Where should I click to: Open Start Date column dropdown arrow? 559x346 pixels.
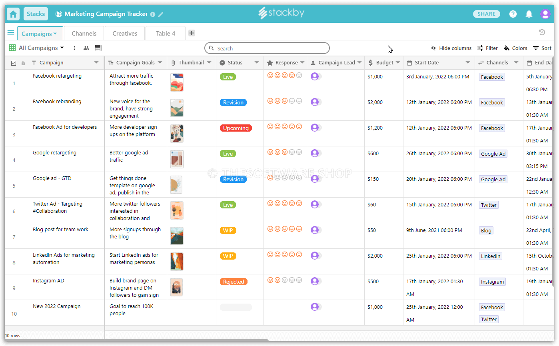(x=468, y=63)
